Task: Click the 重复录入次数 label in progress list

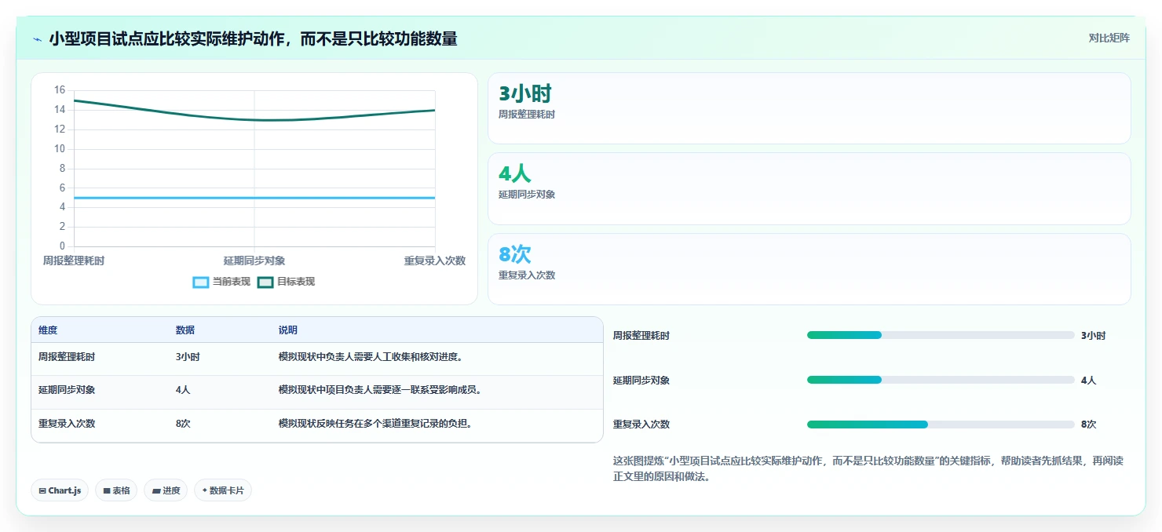Action: coord(641,425)
